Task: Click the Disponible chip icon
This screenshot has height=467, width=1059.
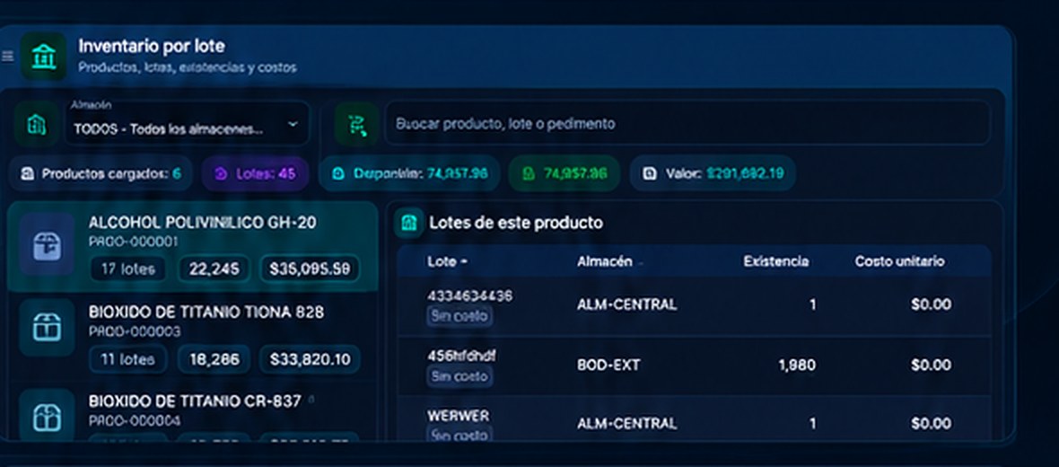Action: (338, 174)
